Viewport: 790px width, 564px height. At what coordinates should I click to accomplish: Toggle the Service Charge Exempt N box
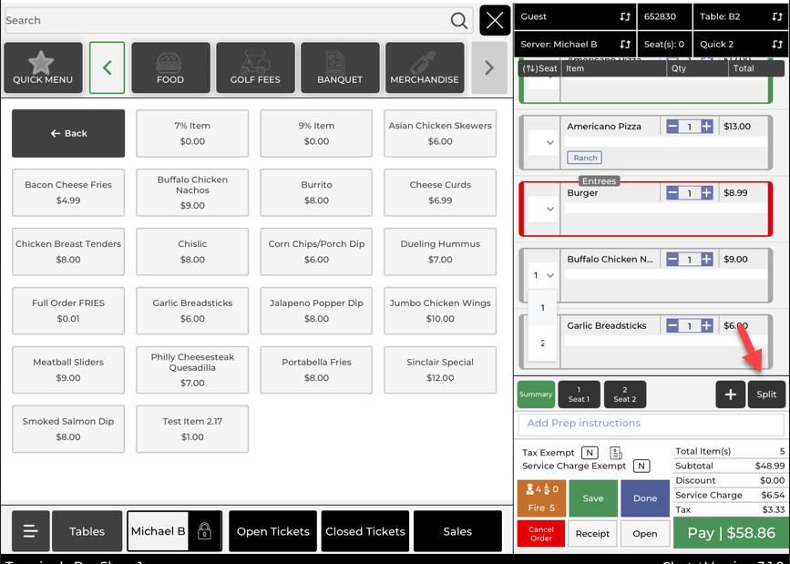pyautogui.click(x=641, y=466)
